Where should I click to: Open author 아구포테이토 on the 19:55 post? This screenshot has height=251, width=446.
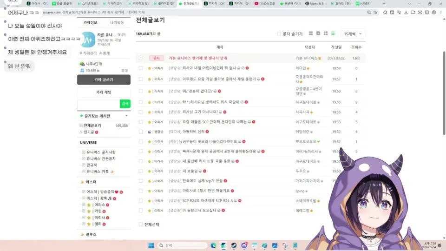[306, 102]
